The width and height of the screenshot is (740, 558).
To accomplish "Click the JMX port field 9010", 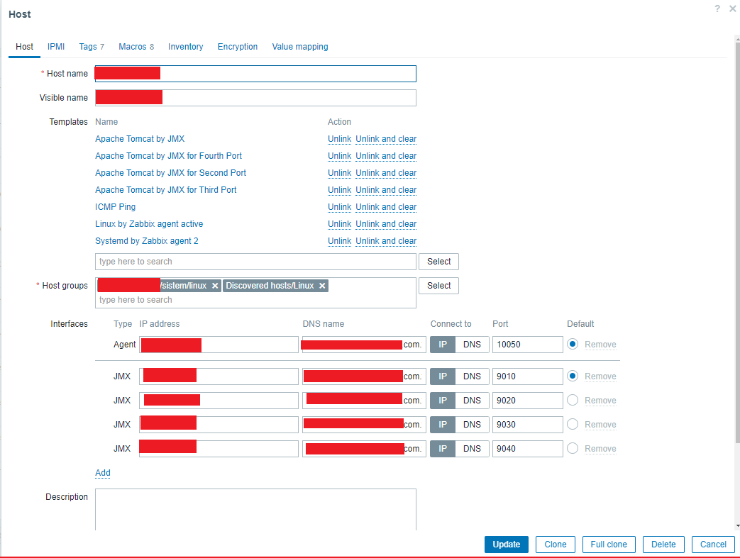I will pyautogui.click(x=528, y=376).
